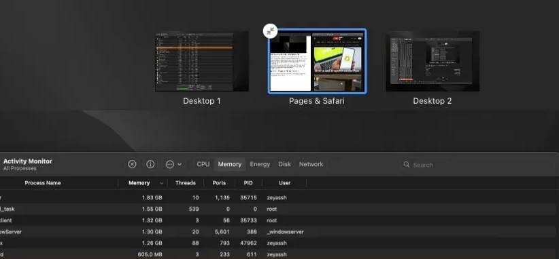559x259 pixels.
Task: Click PID 611 cell
Action: [252, 254]
